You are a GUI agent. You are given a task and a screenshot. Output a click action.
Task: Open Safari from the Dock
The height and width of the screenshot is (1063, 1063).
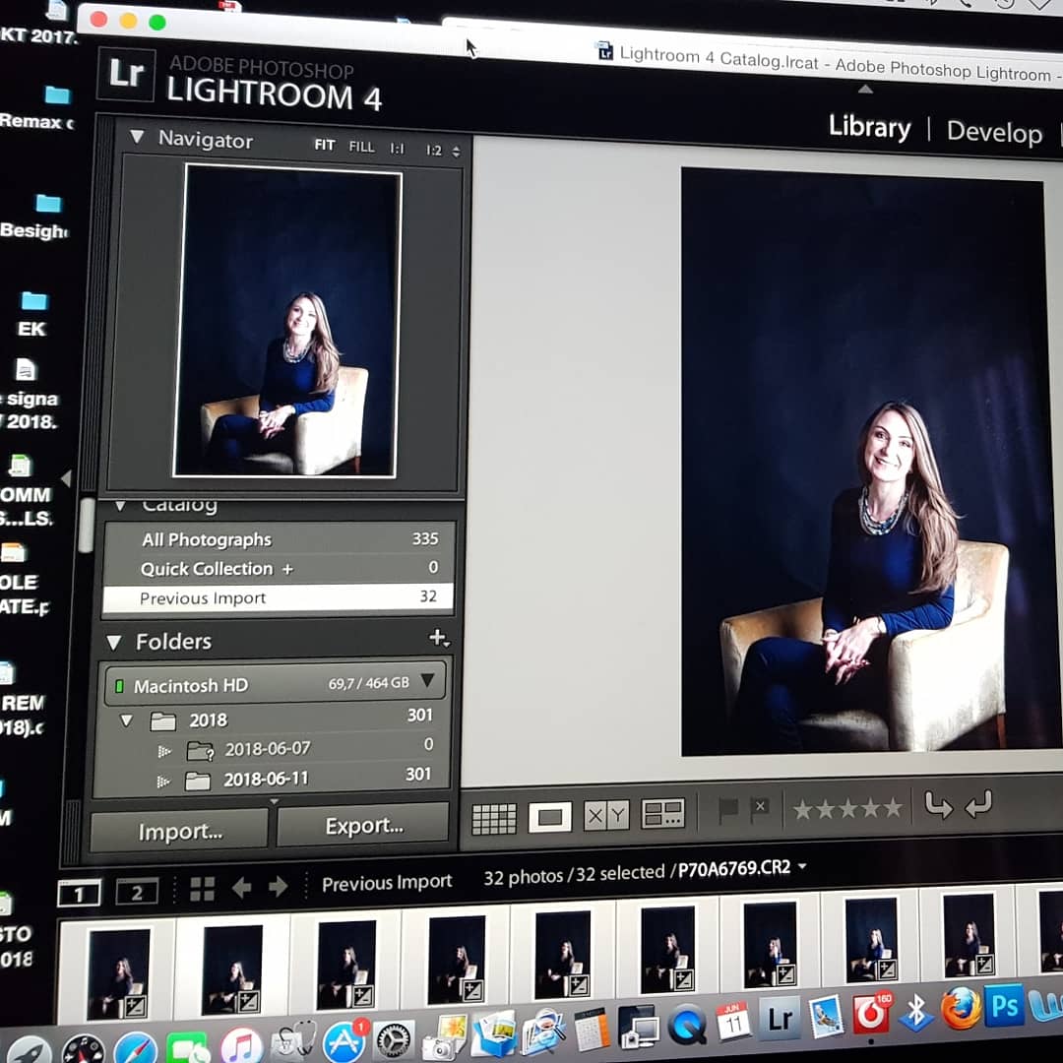coord(136,1049)
